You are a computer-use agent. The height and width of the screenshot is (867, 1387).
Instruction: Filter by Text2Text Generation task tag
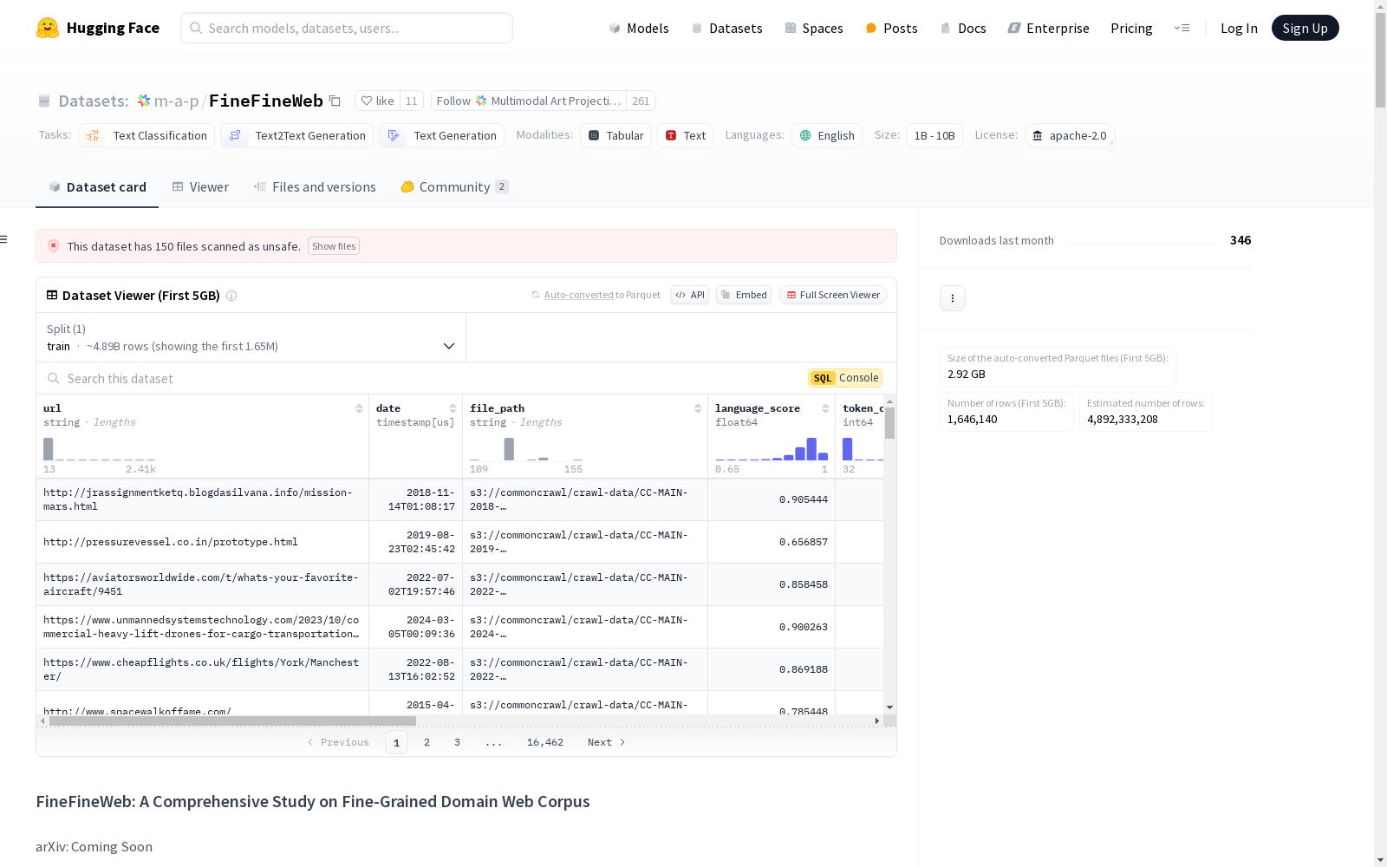pos(296,135)
